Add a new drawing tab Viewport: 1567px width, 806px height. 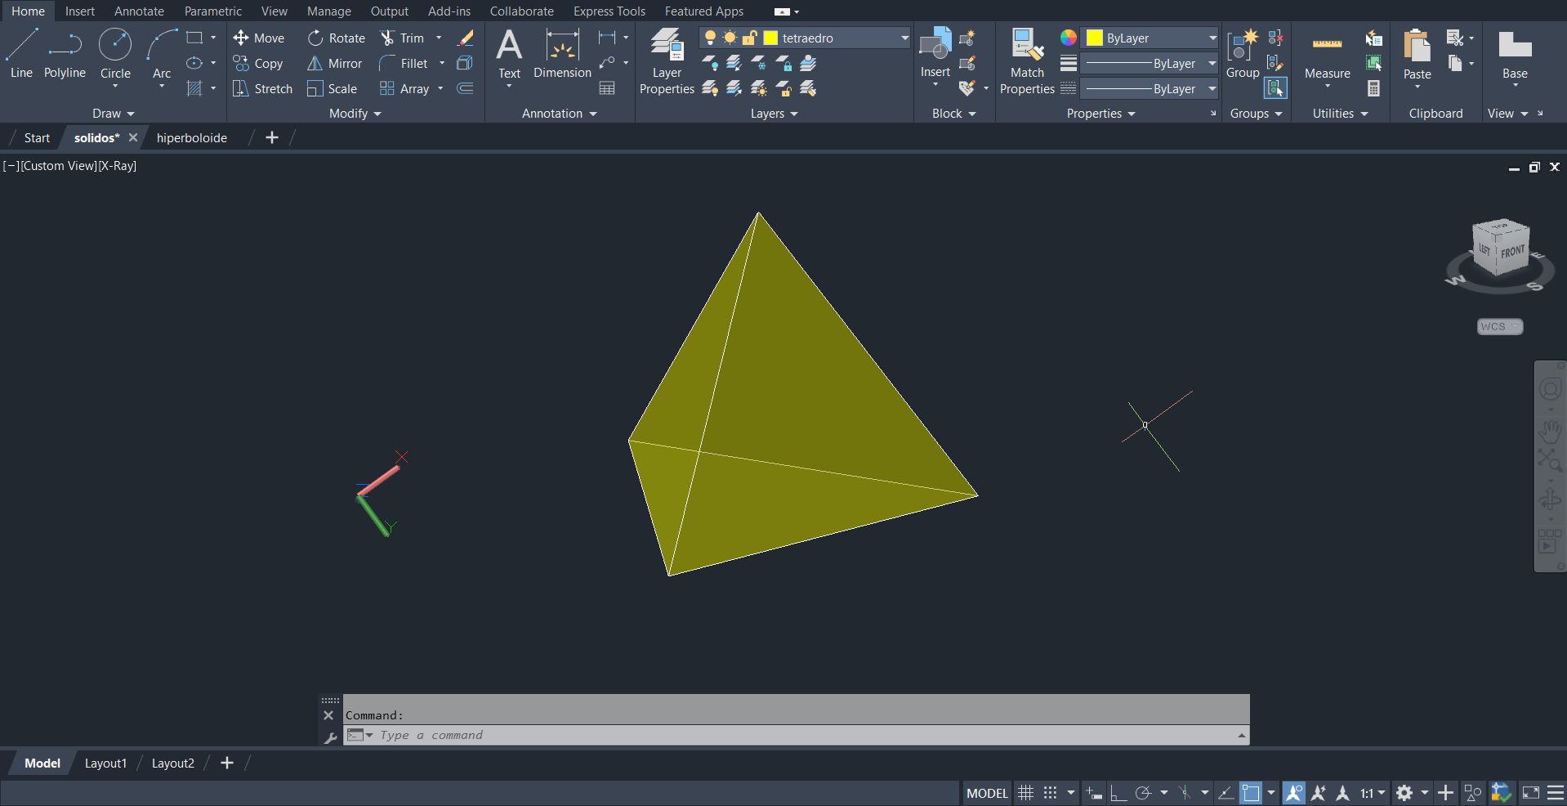coord(272,137)
